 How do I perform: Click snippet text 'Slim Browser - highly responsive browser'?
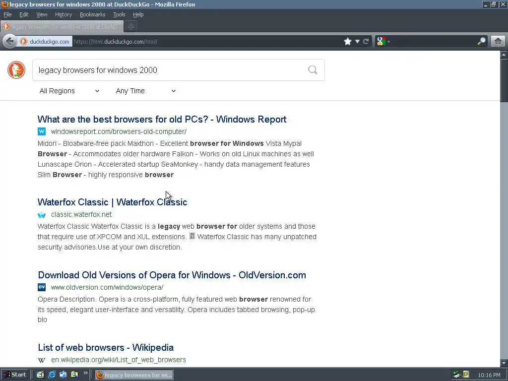click(106, 175)
